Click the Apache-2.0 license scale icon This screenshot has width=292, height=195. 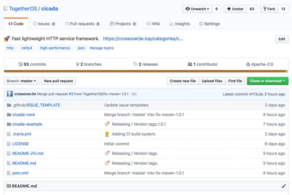pyautogui.click(x=248, y=64)
